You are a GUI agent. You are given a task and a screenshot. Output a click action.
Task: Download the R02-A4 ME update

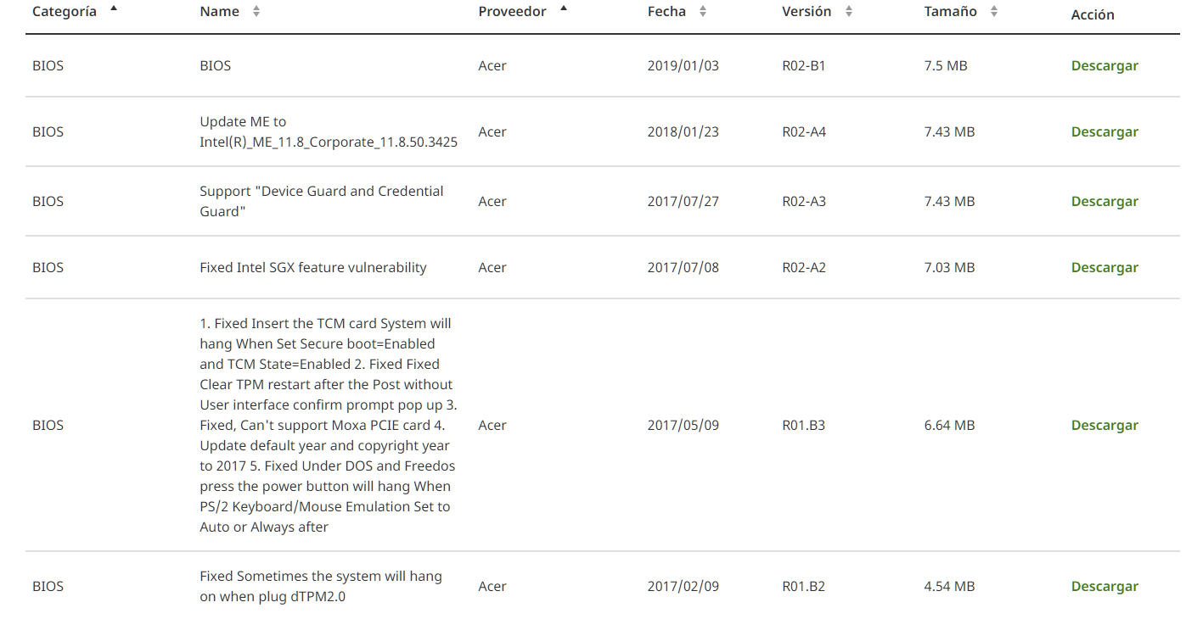click(1105, 132)
